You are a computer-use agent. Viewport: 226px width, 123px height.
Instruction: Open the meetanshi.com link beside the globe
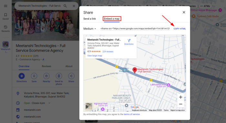32,117
